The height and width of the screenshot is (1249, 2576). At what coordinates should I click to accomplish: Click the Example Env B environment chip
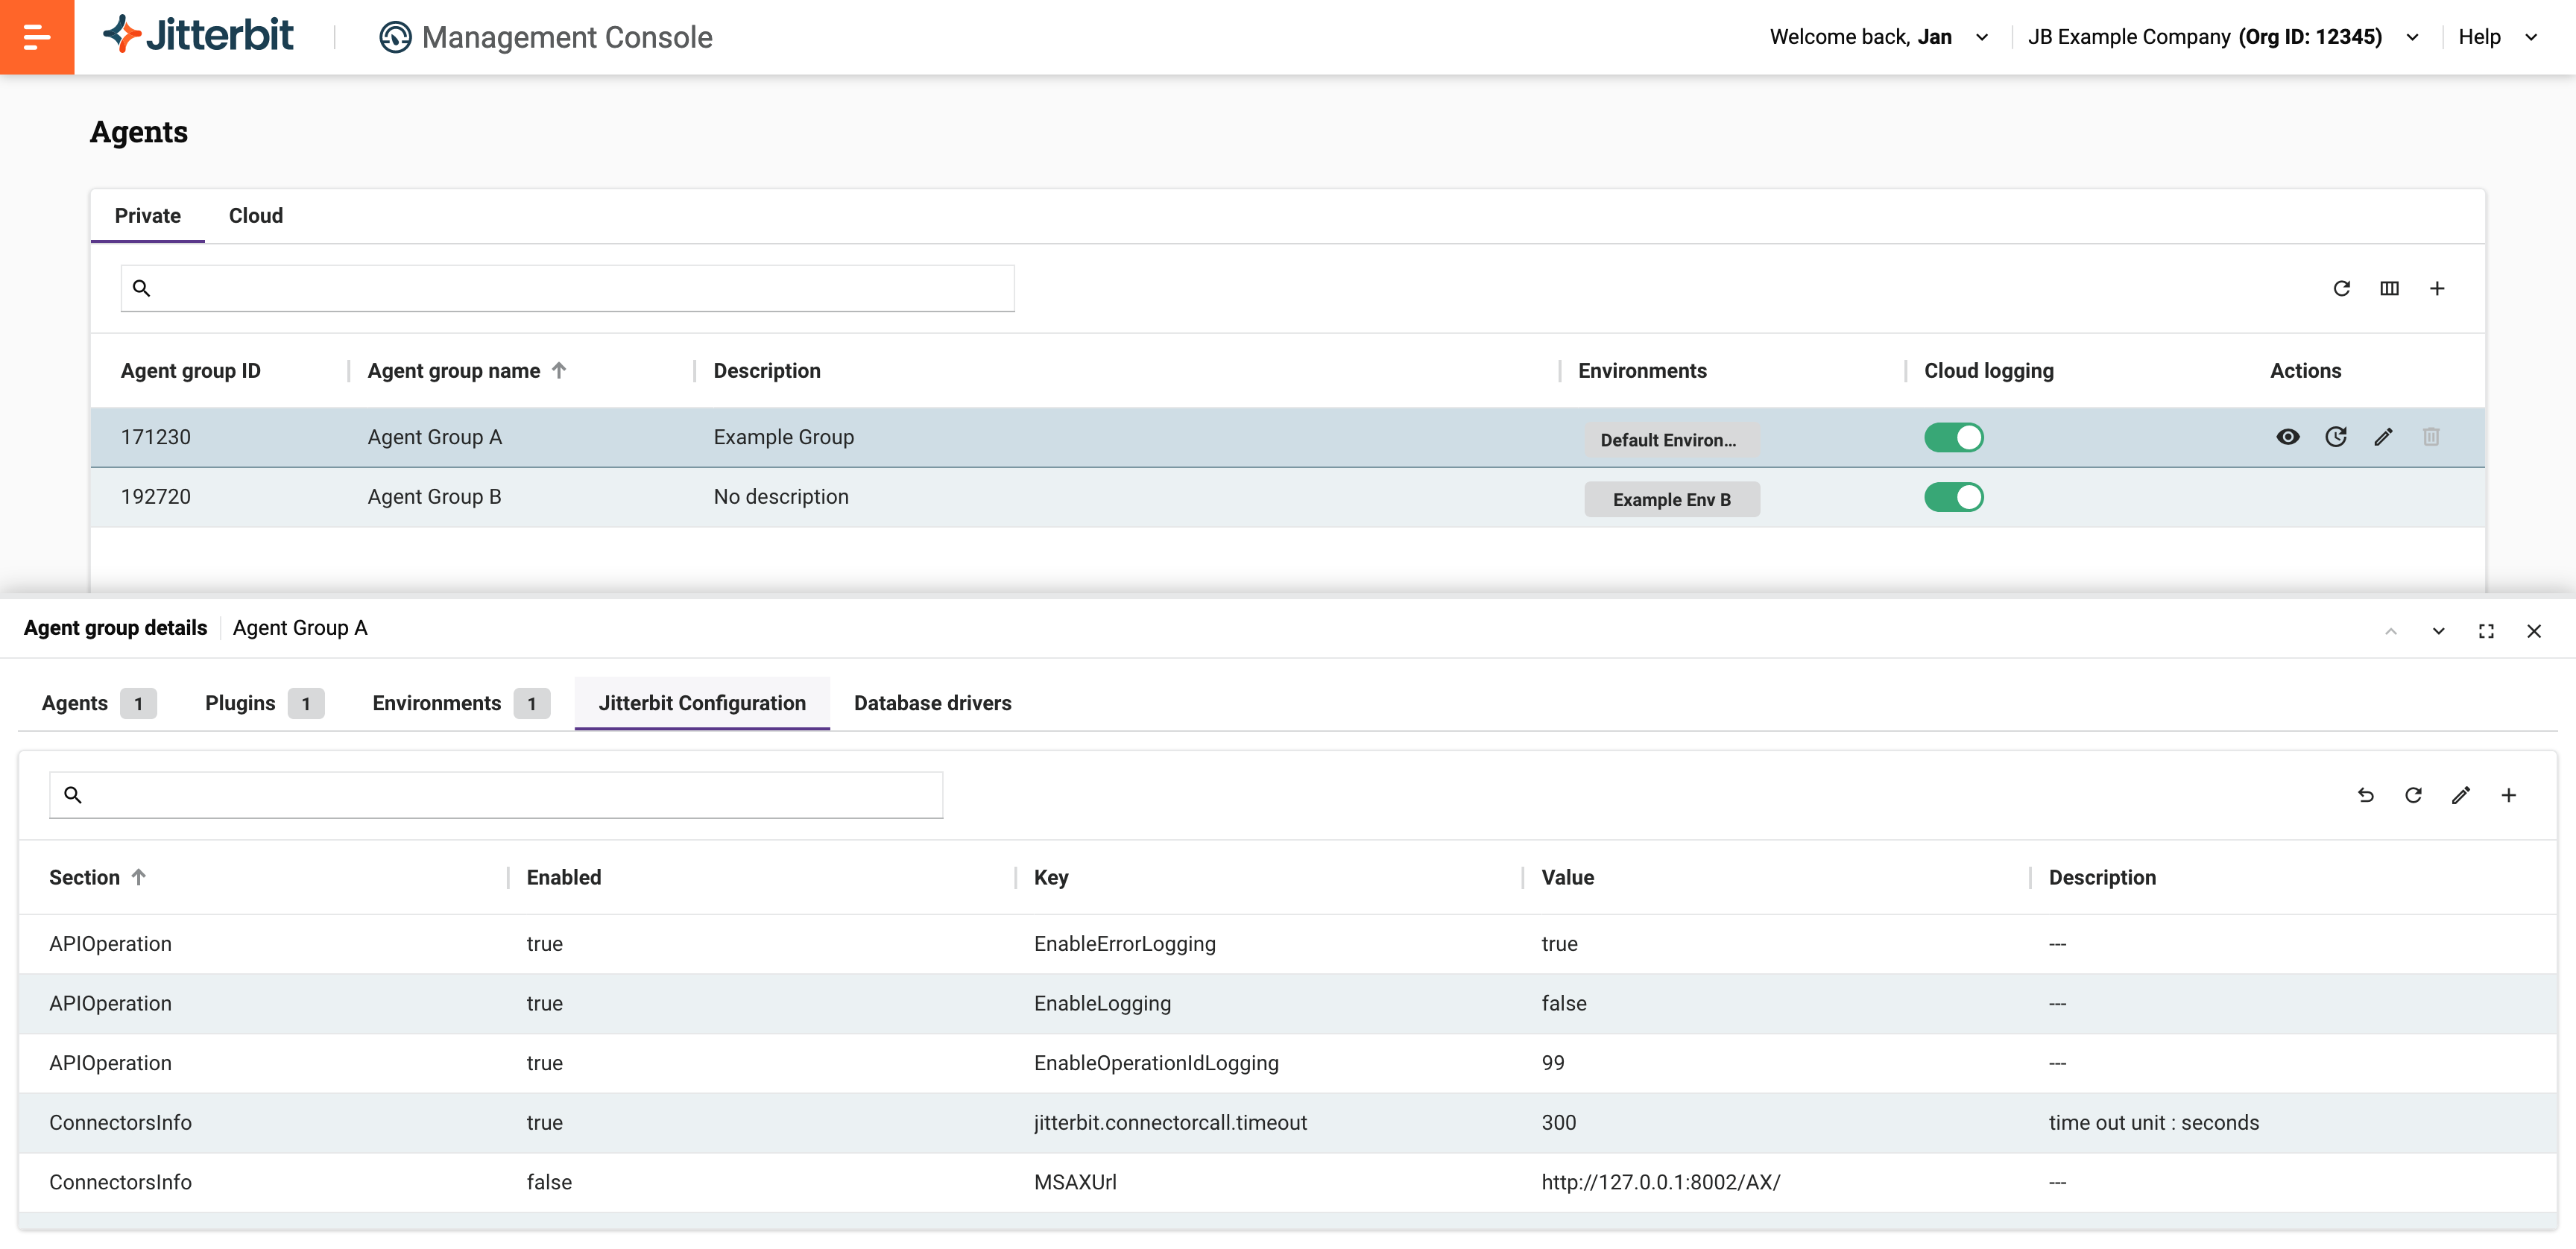pyautogui.click(x=1671, y=500)
